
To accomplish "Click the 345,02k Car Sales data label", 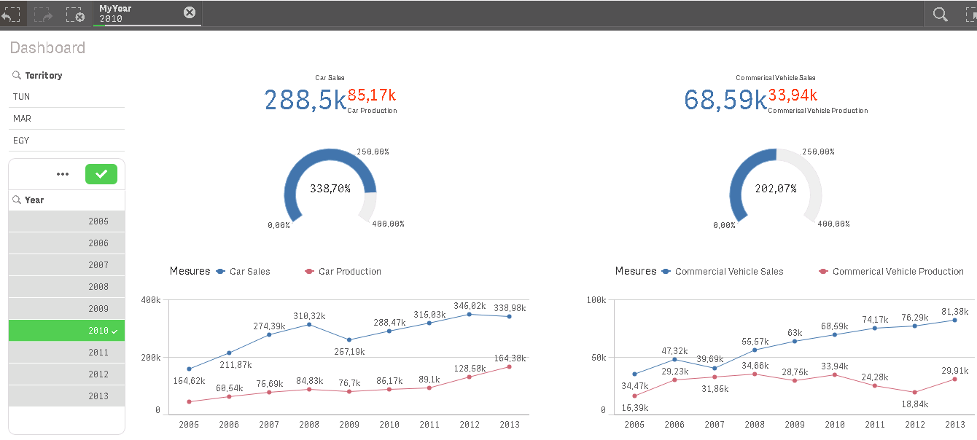I will (470, 305).
